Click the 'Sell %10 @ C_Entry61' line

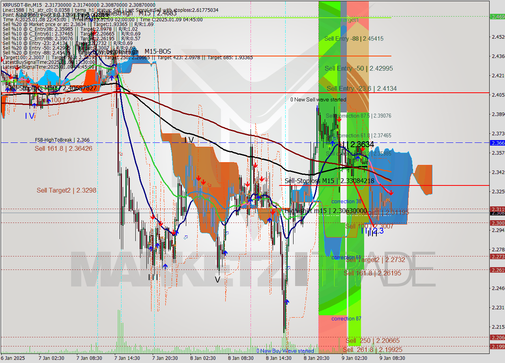pyautogui.click(x=71, y=34)
